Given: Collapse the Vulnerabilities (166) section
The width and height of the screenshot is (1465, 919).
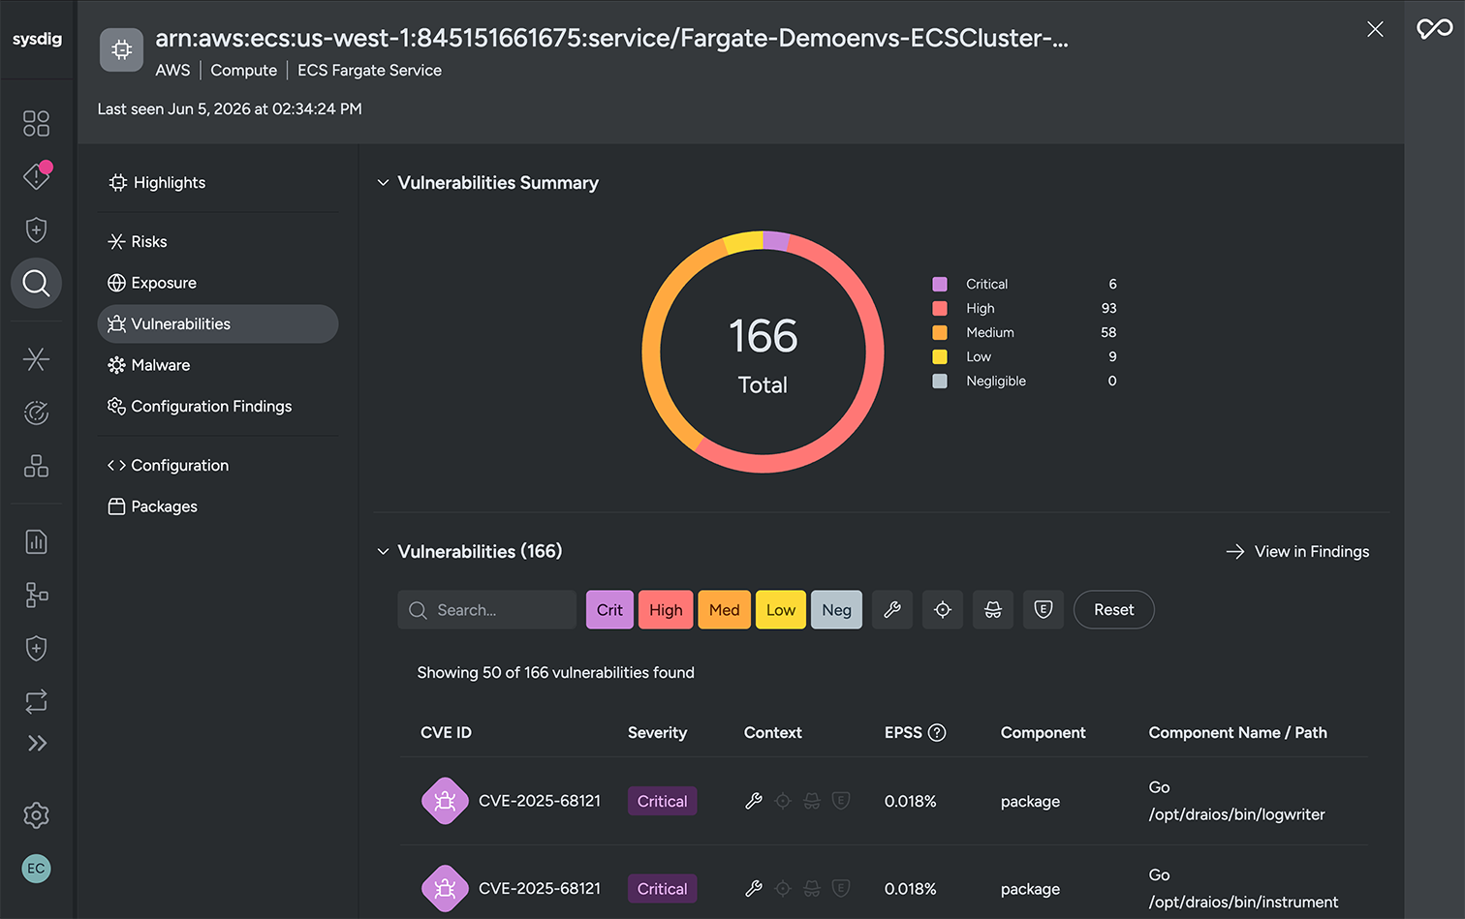Looking at the screenshot, I should tap(383, 552).
